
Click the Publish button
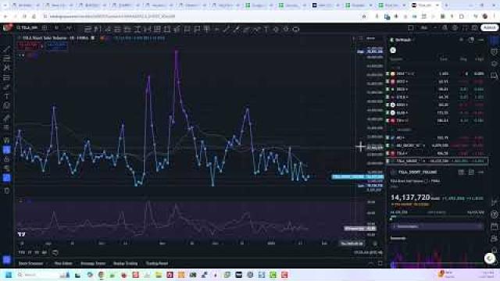[490, 28]
